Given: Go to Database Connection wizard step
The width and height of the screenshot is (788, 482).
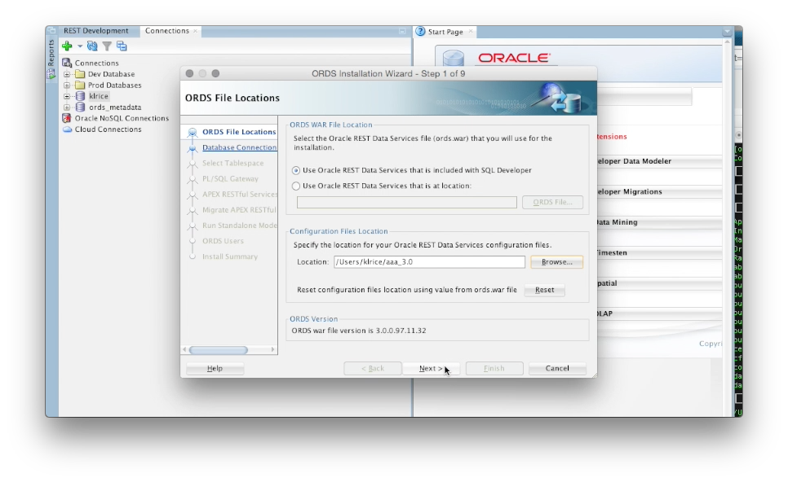Looking at the screenshot, I should point(239,147).
